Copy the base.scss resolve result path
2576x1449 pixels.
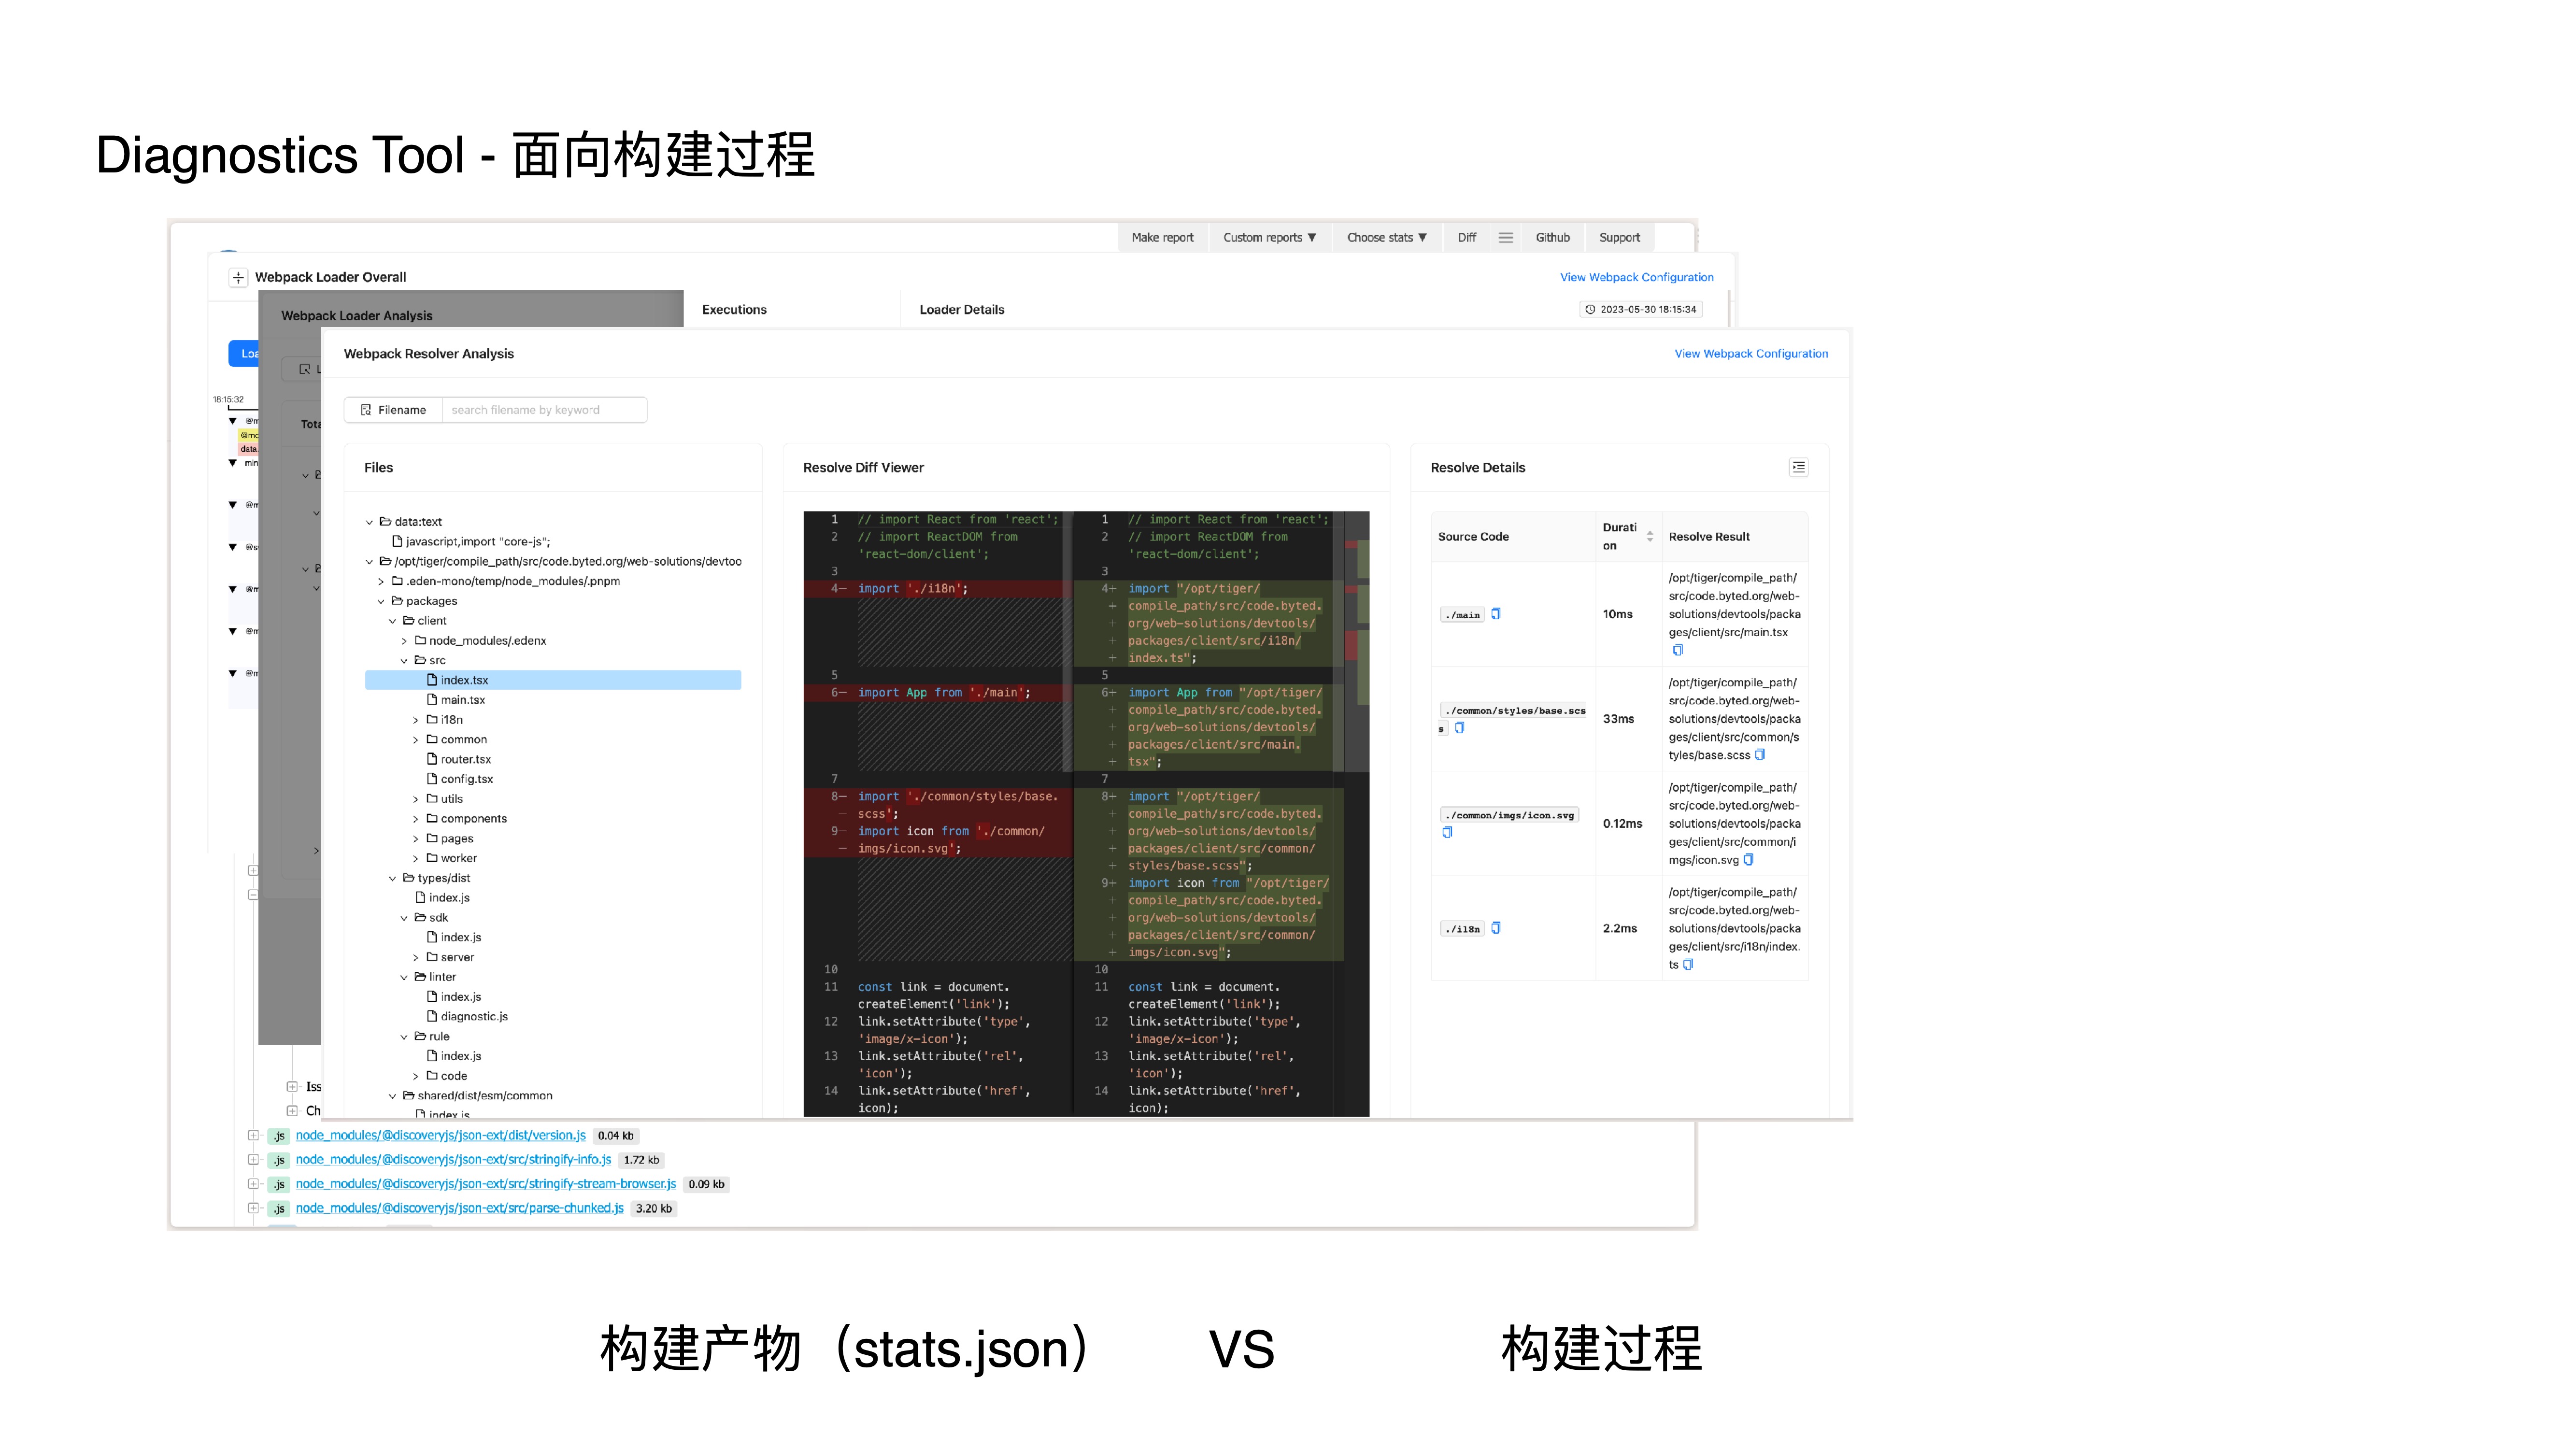tap(1760, 755)
